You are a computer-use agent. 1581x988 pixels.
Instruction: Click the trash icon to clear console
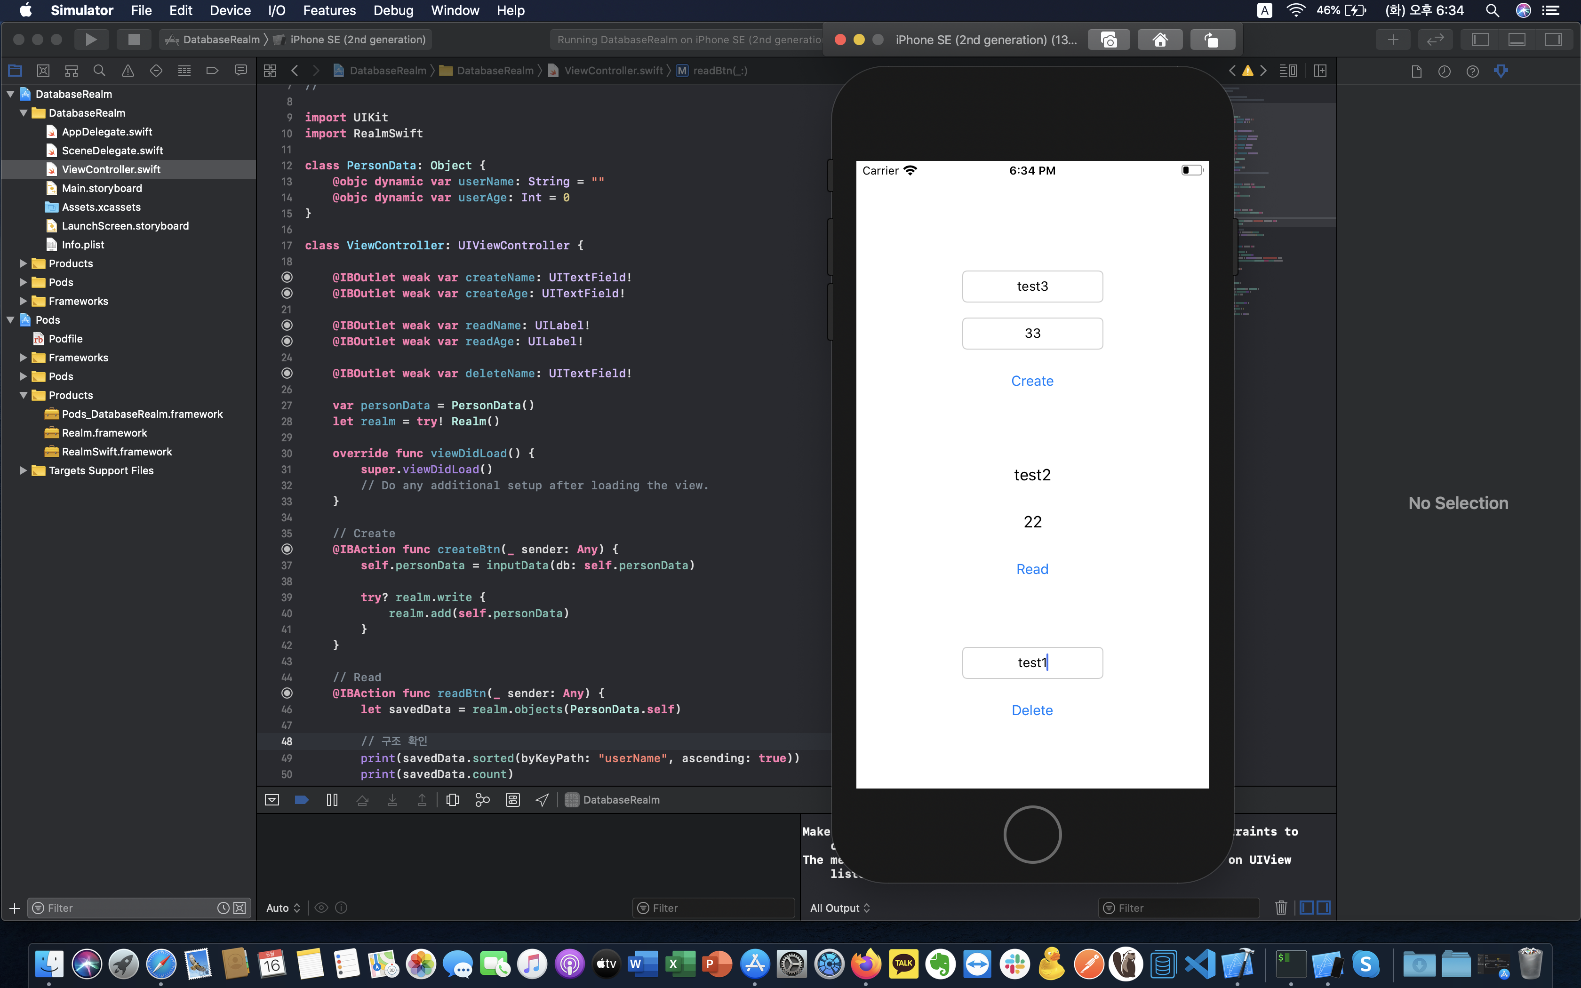point(1280,908)
